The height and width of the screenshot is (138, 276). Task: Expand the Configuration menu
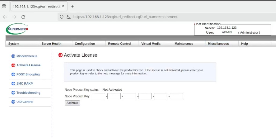85,44
